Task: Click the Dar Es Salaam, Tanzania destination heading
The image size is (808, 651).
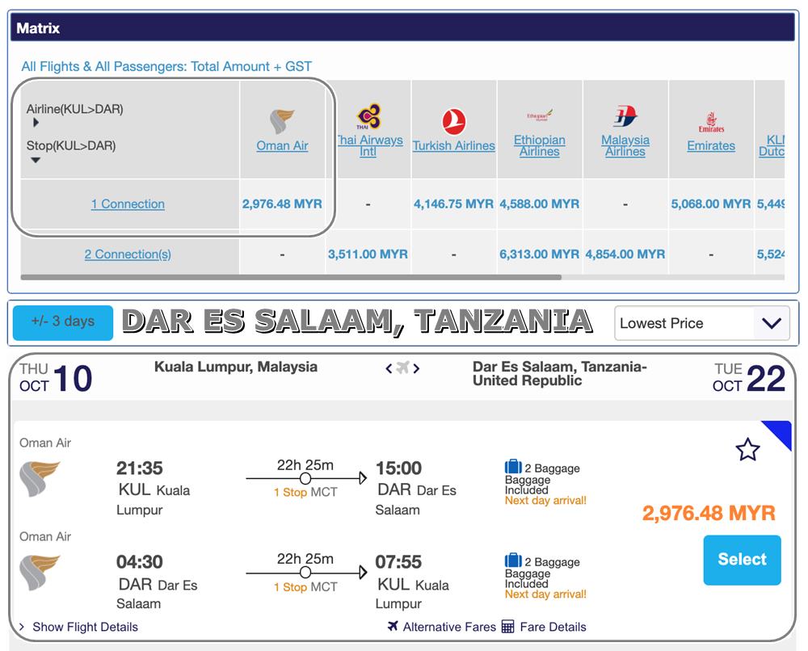Action: 560,373
